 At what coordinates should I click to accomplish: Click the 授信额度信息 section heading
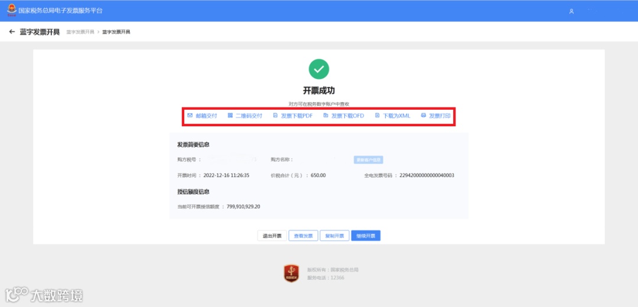coord(193,191)
